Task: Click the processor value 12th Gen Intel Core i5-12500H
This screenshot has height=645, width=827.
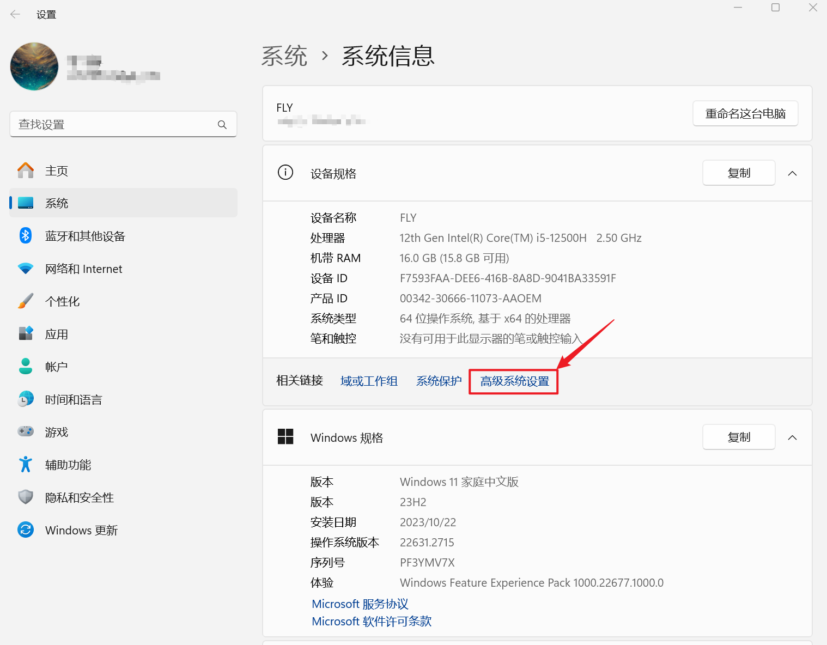Action: pyautogui.click(x=520, y=238)
